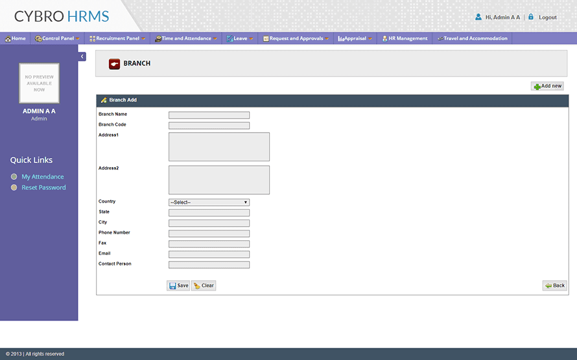Expand the Request and Approvals dropdown arrow
Screen dimensions: 577x360
coord(327,39)
